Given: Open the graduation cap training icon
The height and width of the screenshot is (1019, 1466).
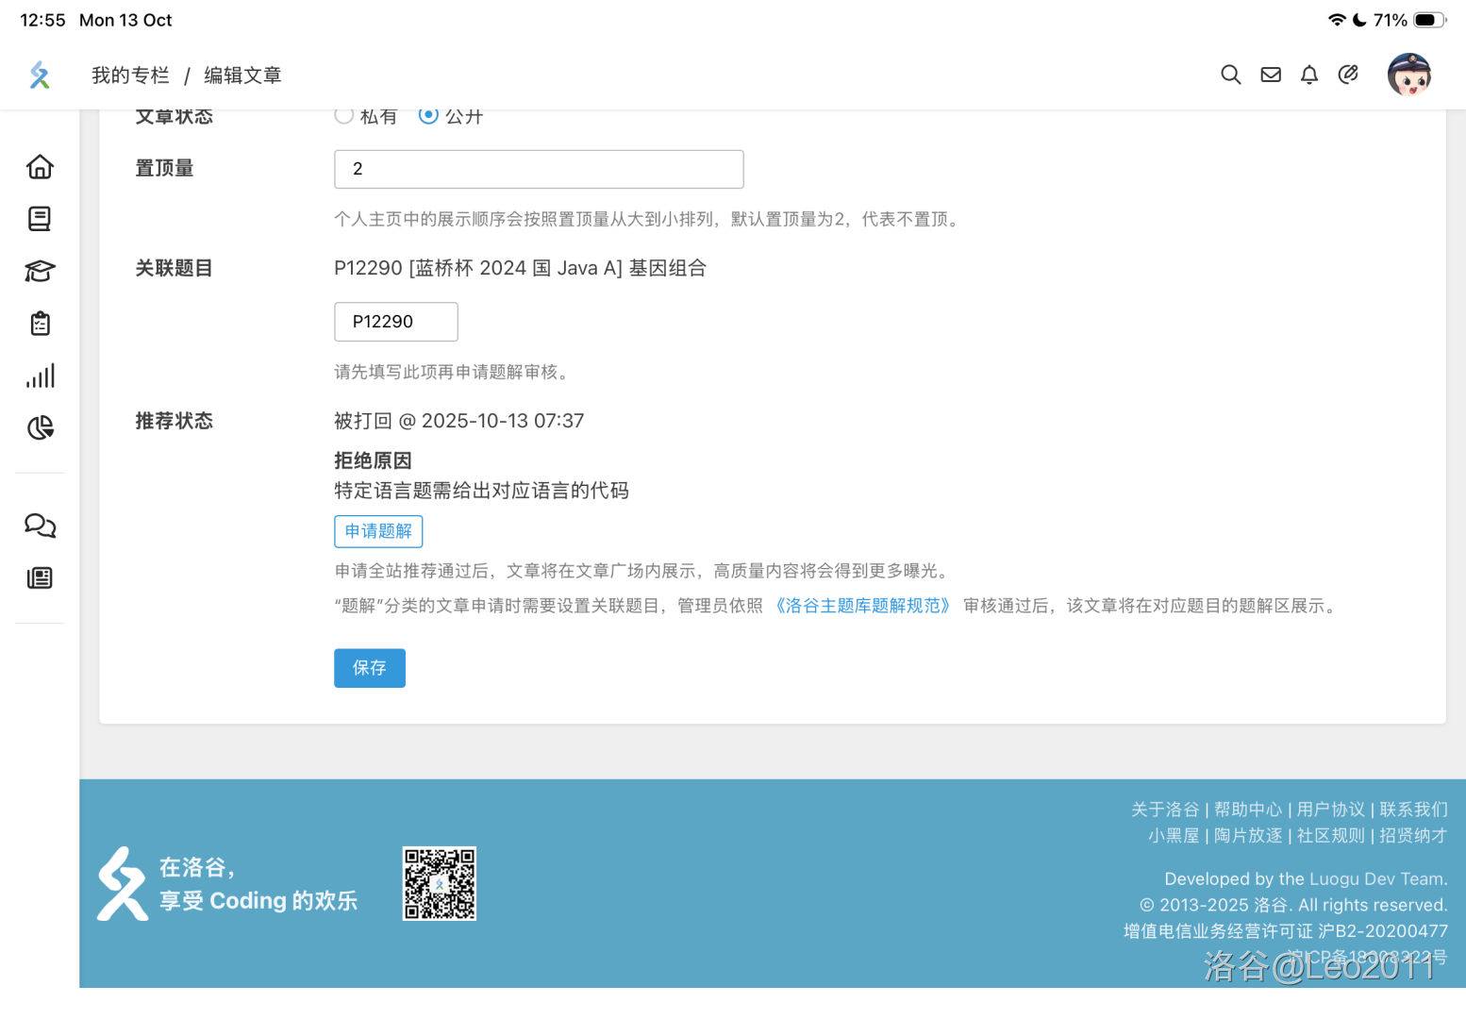Looking at the screenshot, I should coord(40,272).
